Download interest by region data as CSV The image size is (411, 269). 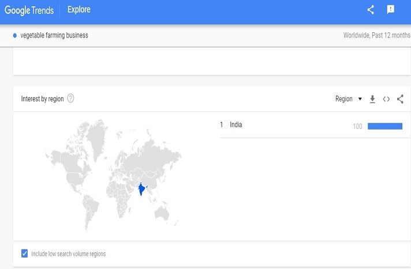click(372, 99)
